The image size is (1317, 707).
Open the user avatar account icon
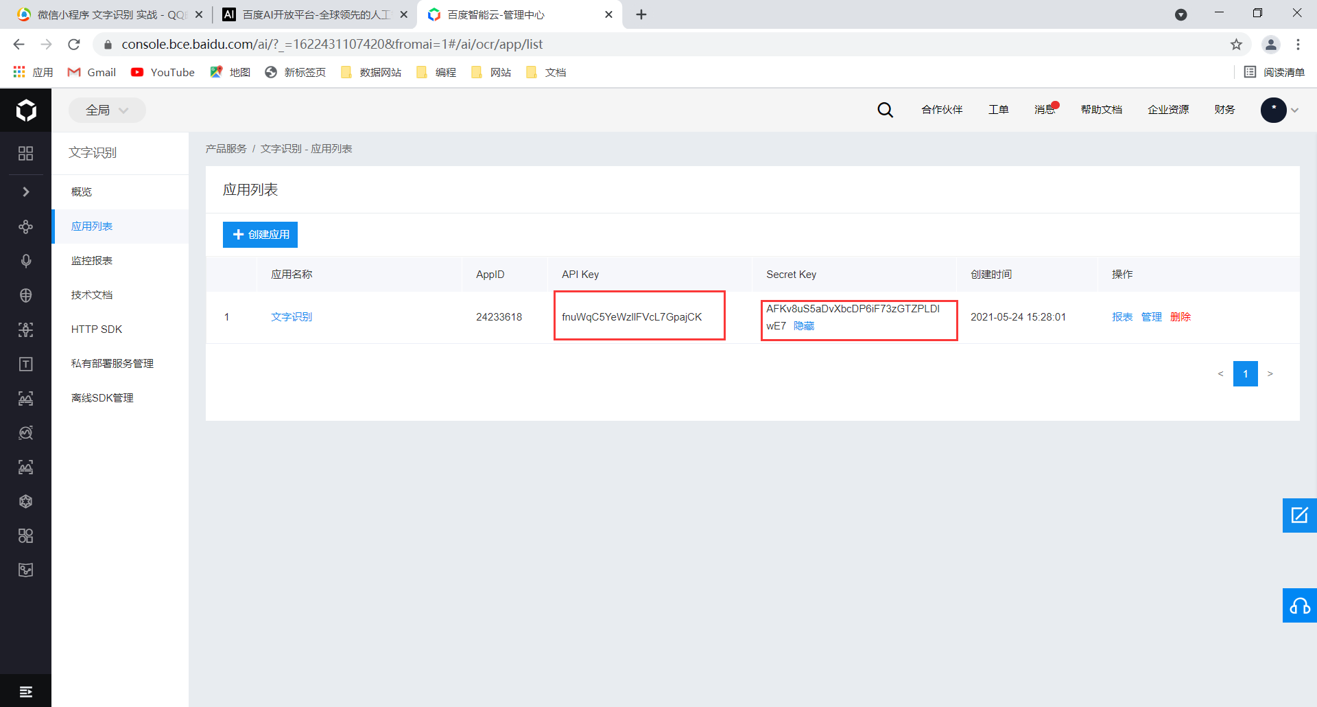tap(1273, 110)
